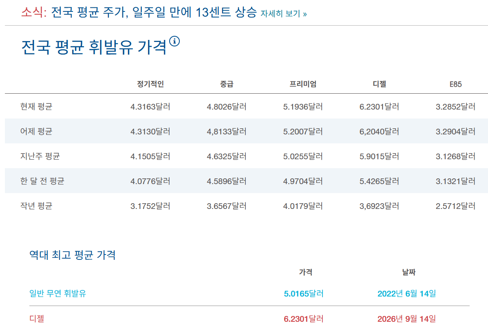Select the 디젤 column header in the price table
Image resolution: width=488 pixels, height=336 pixels.
380,84
